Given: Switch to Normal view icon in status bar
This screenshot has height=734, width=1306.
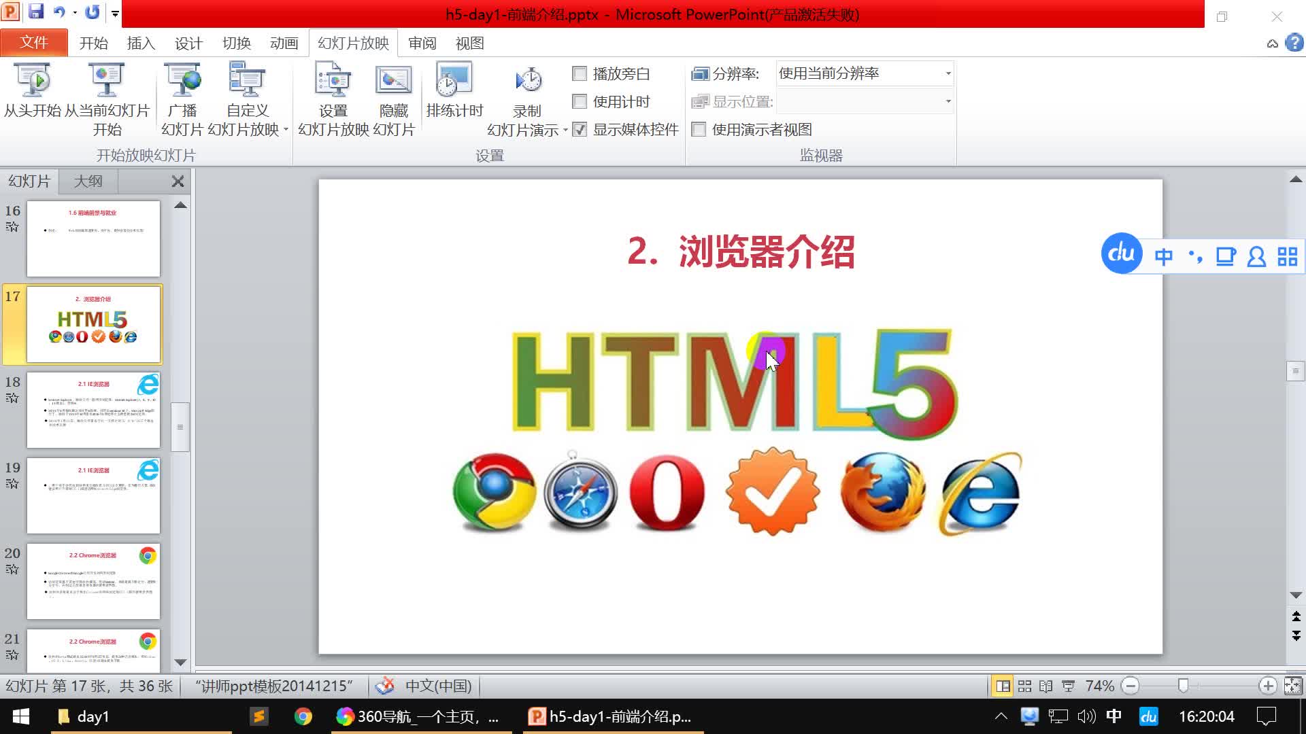Looking at the screenshot, I should [1003, 686].
